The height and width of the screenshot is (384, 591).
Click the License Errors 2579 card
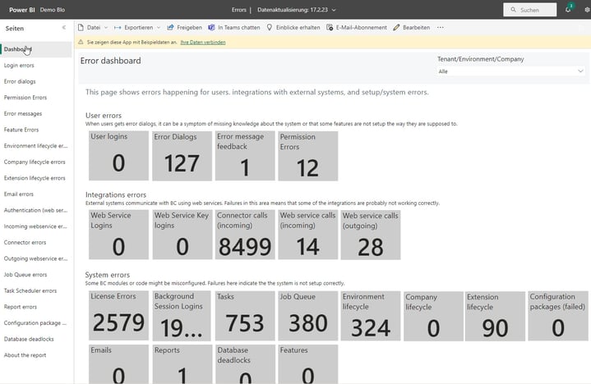tap(118, 316)
